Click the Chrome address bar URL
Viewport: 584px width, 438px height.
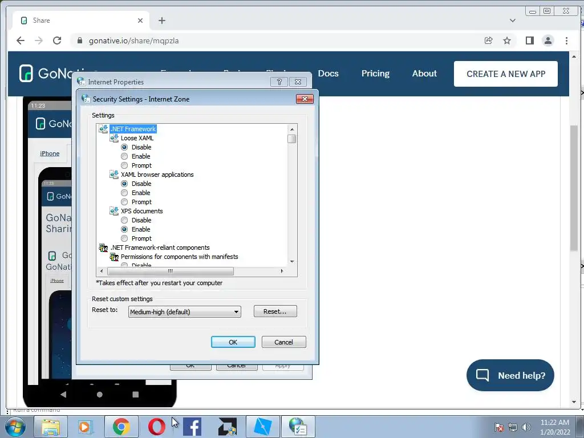133,40
